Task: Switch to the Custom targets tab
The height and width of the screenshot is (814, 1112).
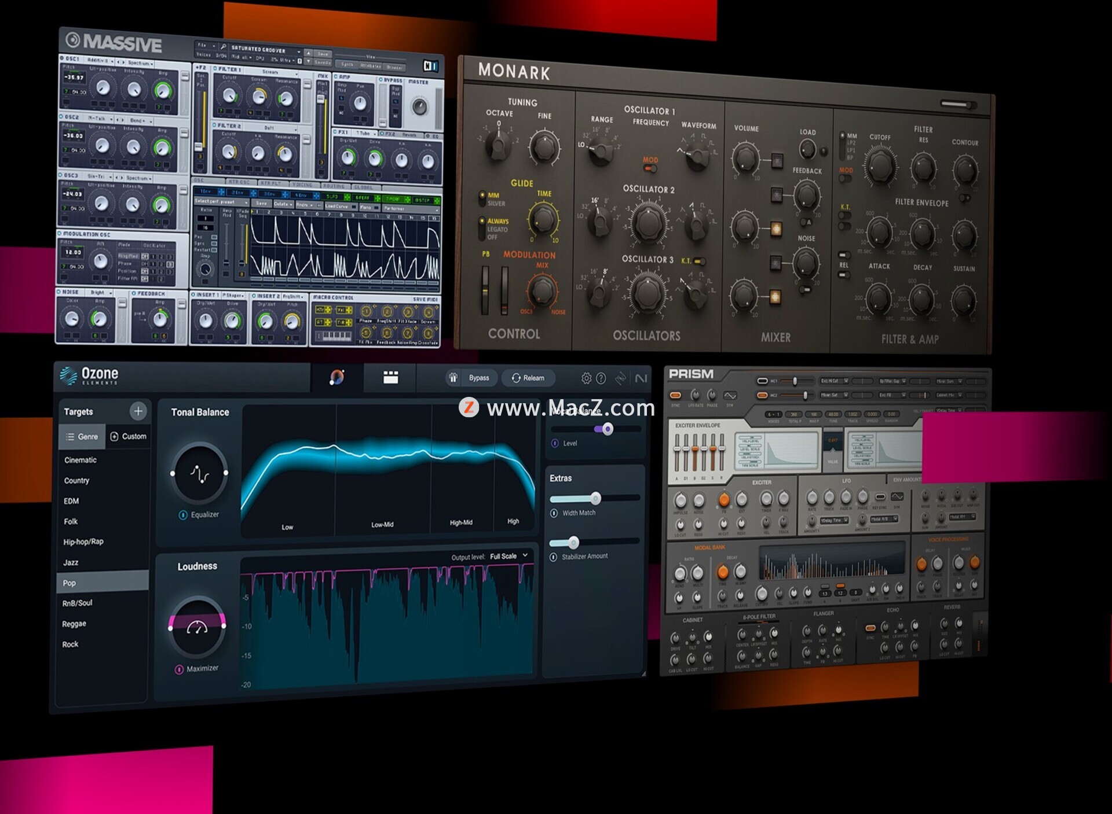Action: tap(128, 436)
